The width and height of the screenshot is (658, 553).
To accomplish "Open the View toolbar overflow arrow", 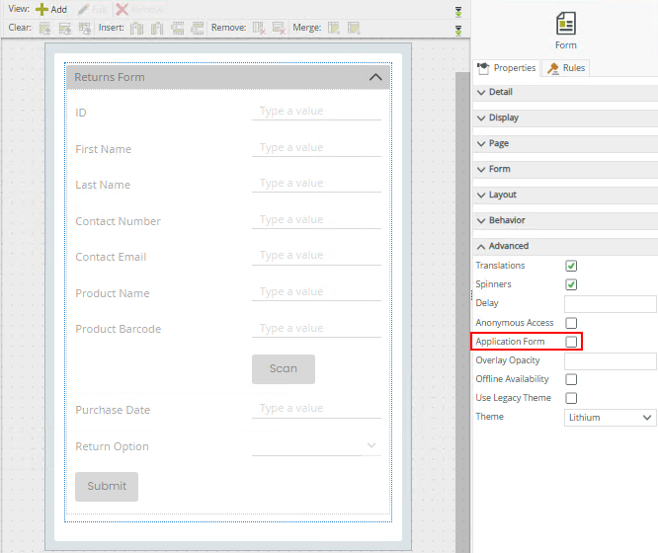I will (x=458, y=12).
